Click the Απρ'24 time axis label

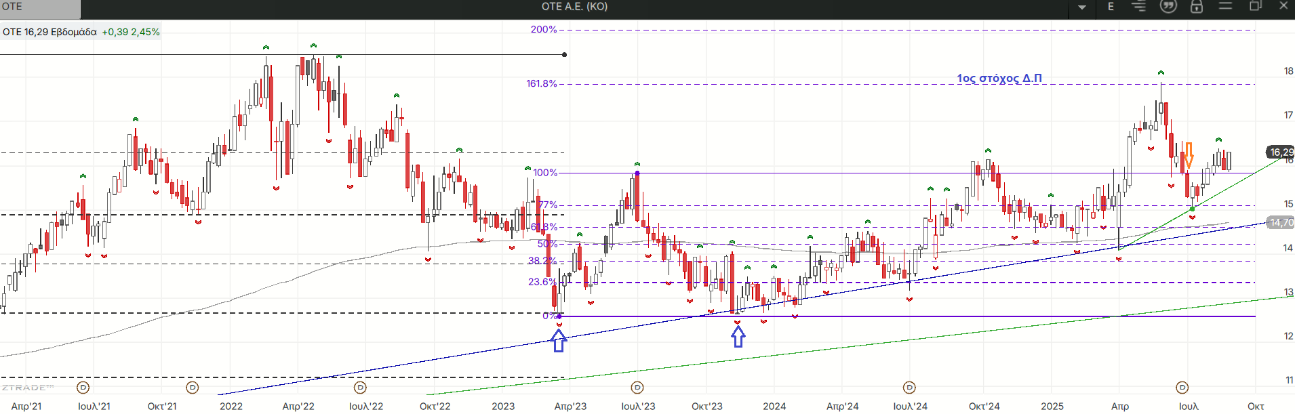842,406
